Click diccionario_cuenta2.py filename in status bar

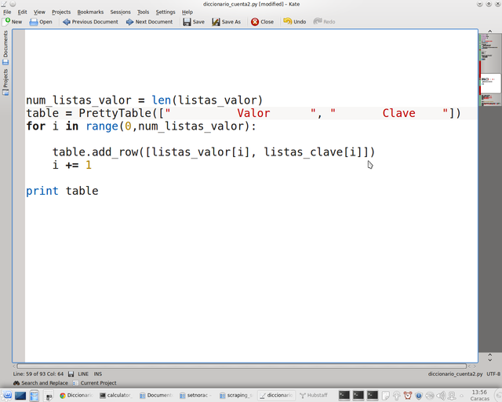click(455, 374)
